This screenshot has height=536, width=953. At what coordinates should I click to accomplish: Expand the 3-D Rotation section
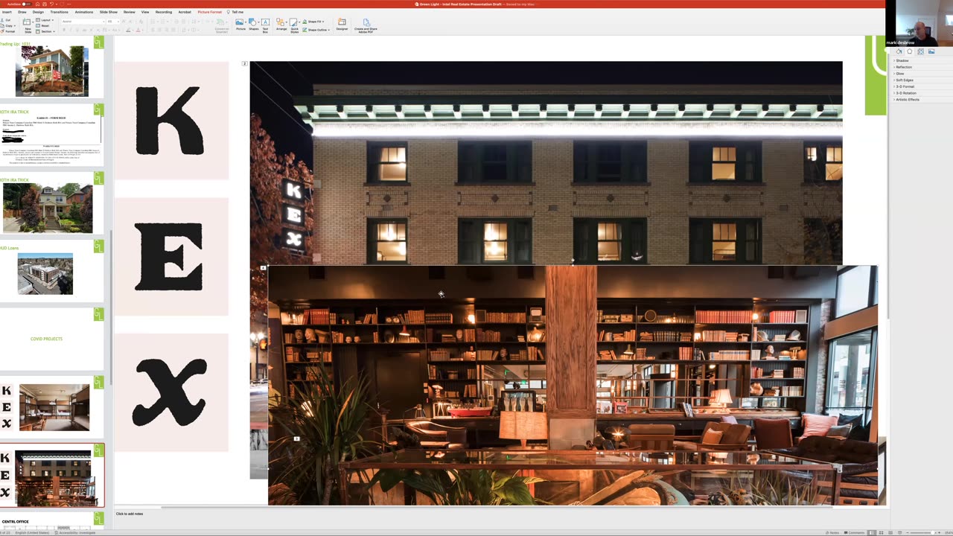(905, 93)
